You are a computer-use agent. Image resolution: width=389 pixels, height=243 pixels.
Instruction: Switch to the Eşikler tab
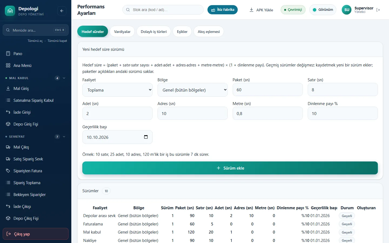[x=182, y=32]
